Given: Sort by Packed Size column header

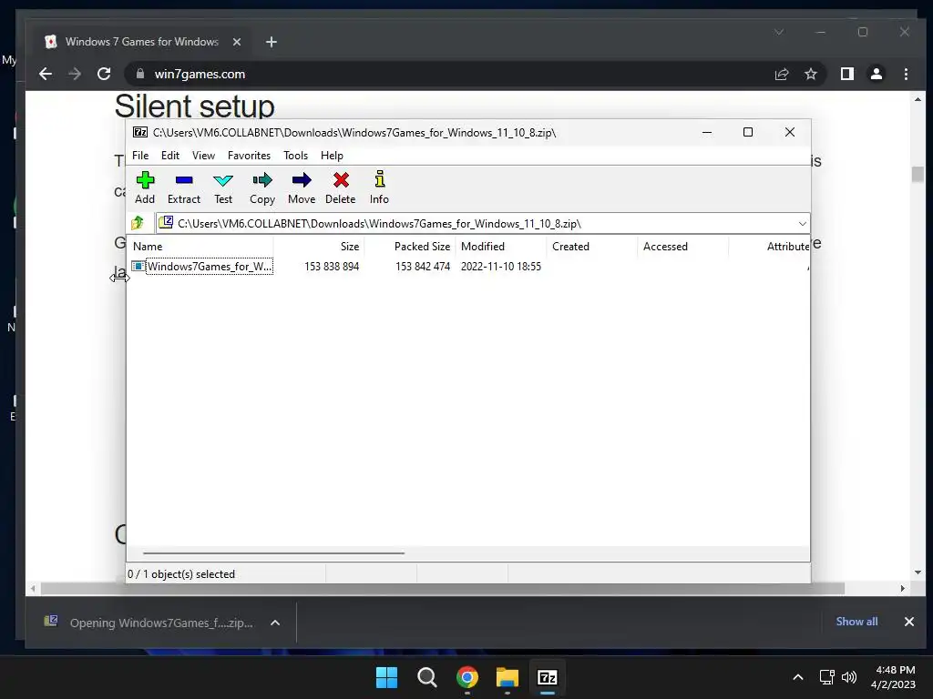Looking at the screenshot, I should coord(410,246).
